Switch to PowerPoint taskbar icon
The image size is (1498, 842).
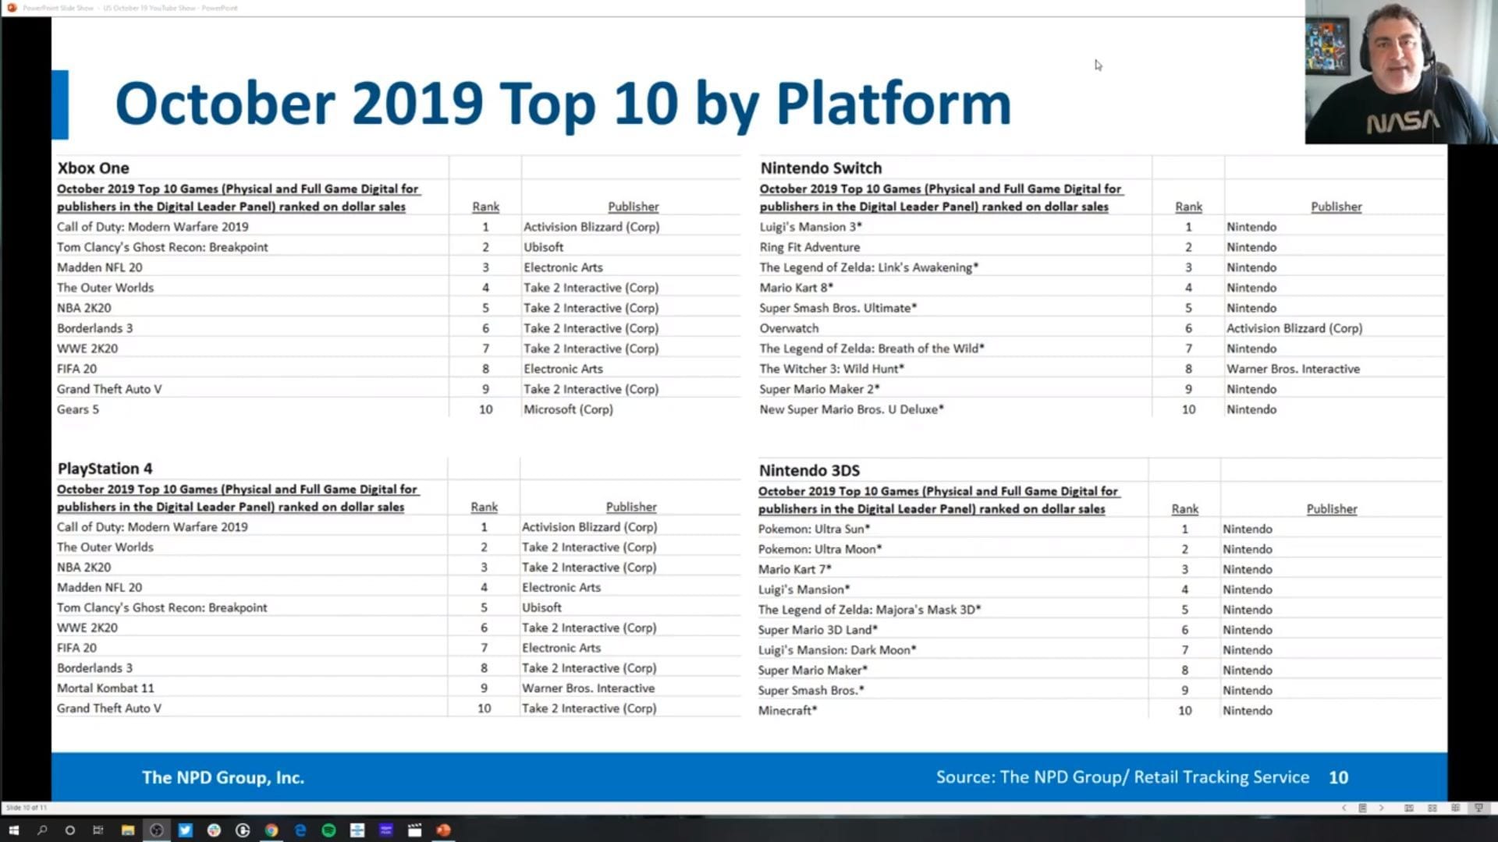[x=443, y=830]
